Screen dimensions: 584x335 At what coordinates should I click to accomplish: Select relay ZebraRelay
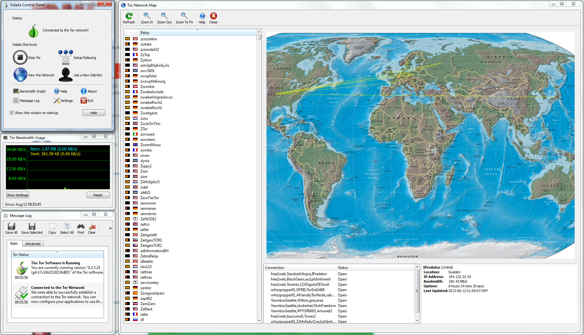click(191, 256)
